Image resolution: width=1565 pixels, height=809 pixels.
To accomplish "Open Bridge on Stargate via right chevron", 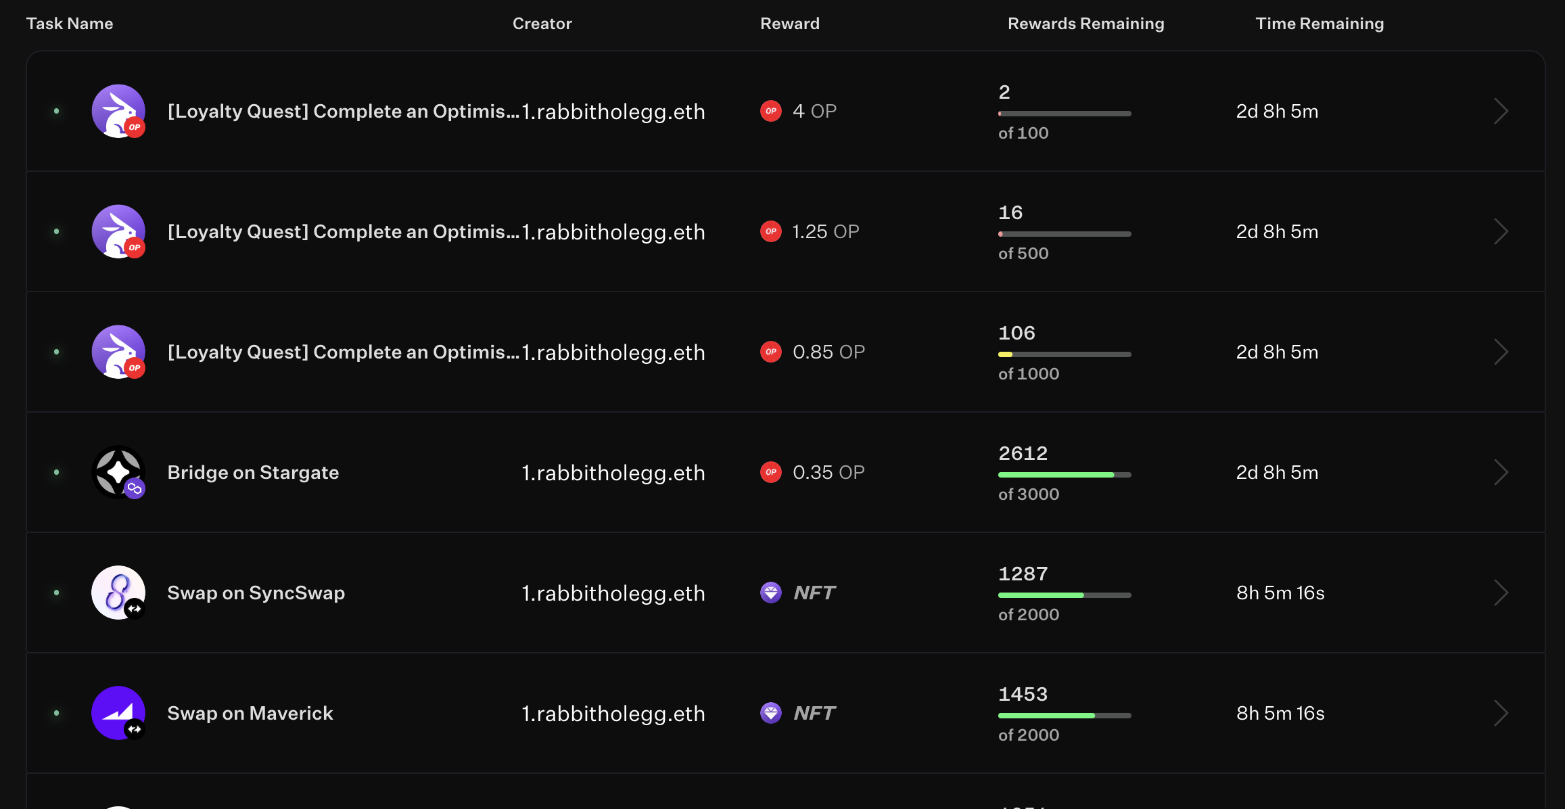I will click(1501, 472).
